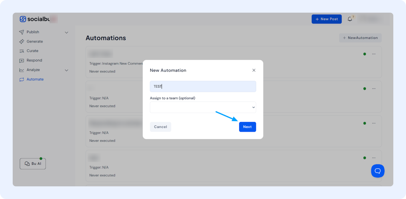The height and width of the screenshot is (199, 406).
Task: Expand the Analyze menu chevron
Action: click(x=67, y=70)
